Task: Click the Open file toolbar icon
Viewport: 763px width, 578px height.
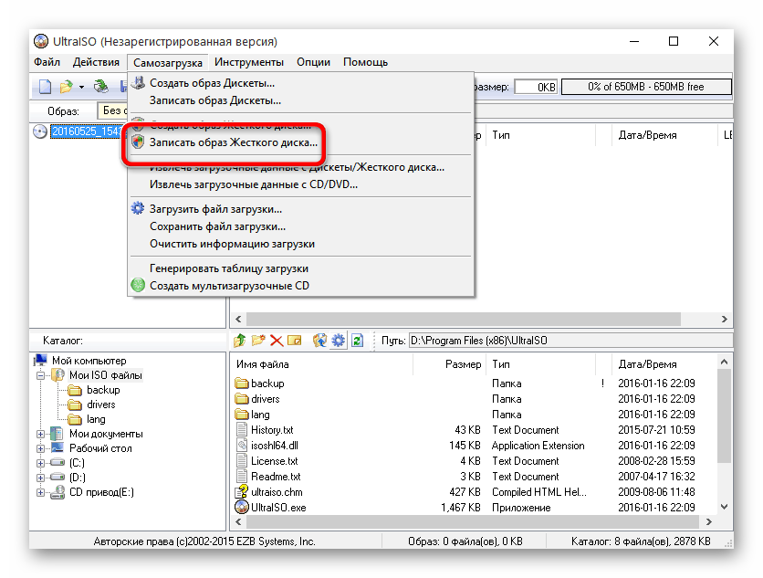Action: [66, 87]
